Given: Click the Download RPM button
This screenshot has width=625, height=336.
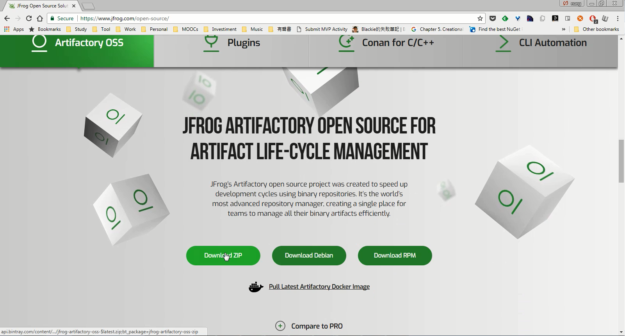Looking at the screenshot, I should pos(395,256).
